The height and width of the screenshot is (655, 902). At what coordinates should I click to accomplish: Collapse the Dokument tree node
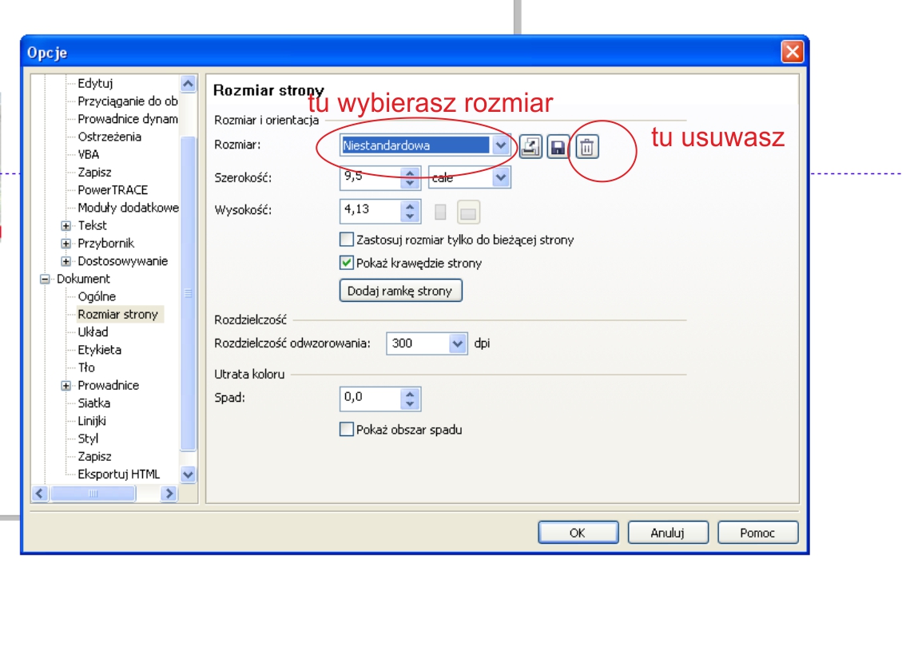pos(45,280)
